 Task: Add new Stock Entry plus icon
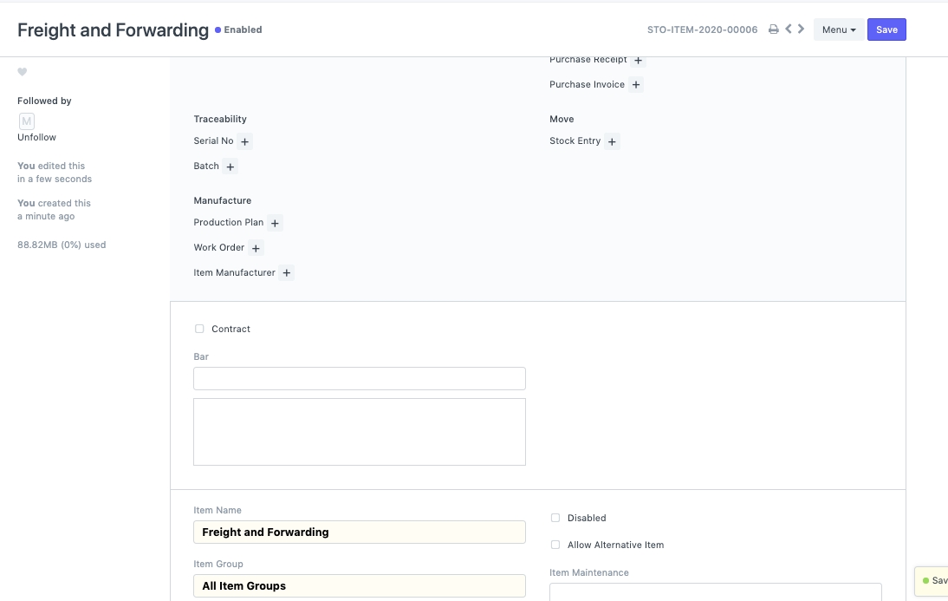click(612, 141)
